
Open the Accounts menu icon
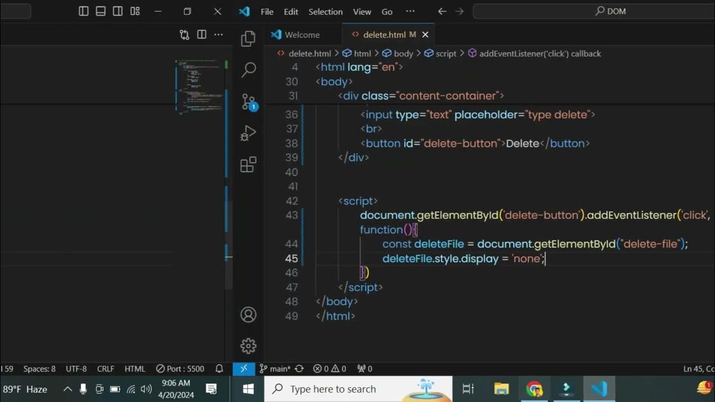(248, 315)
